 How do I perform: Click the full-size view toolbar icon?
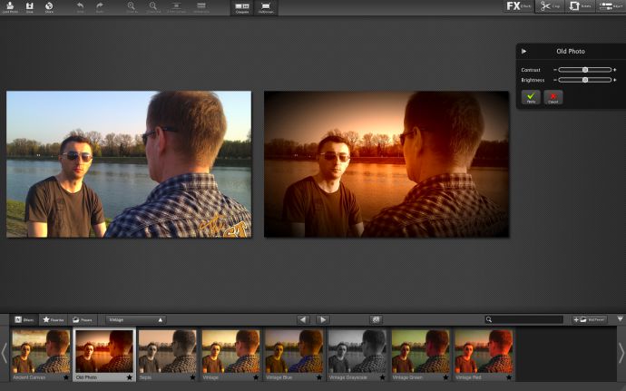pos(201,6)
